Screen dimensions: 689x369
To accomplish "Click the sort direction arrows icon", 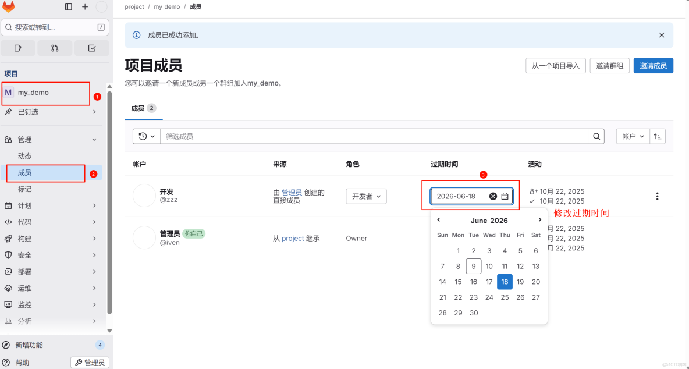I will (657, 136).
